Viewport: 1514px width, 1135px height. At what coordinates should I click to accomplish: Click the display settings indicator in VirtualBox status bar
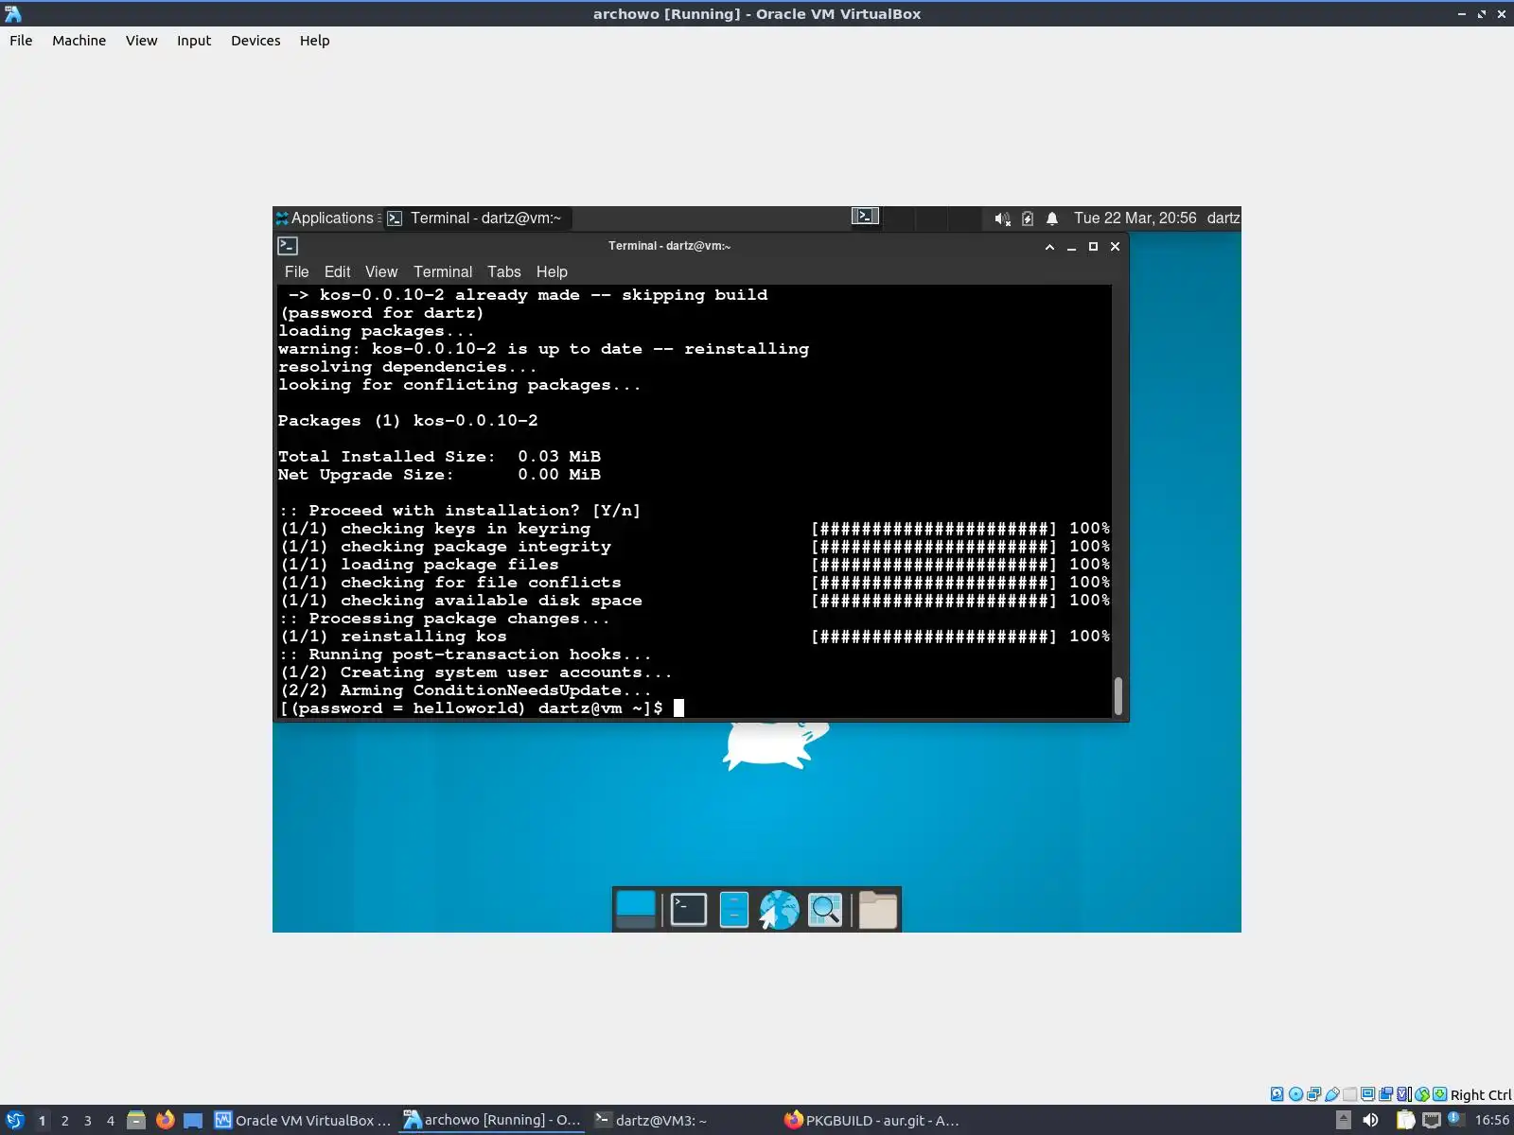[x=1368, y=1094]
